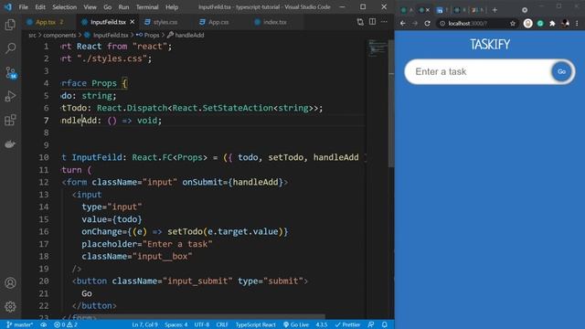
Task: Open the File menu
Action: tap(23, 7)
